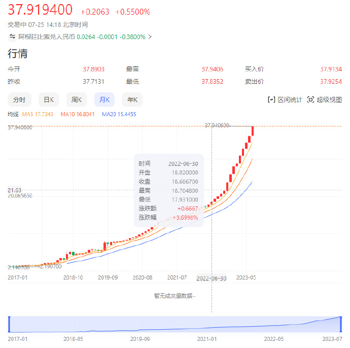Screen dimensions: 350x348
Task: Click the 行情 section heading
Action: (17, 53)
